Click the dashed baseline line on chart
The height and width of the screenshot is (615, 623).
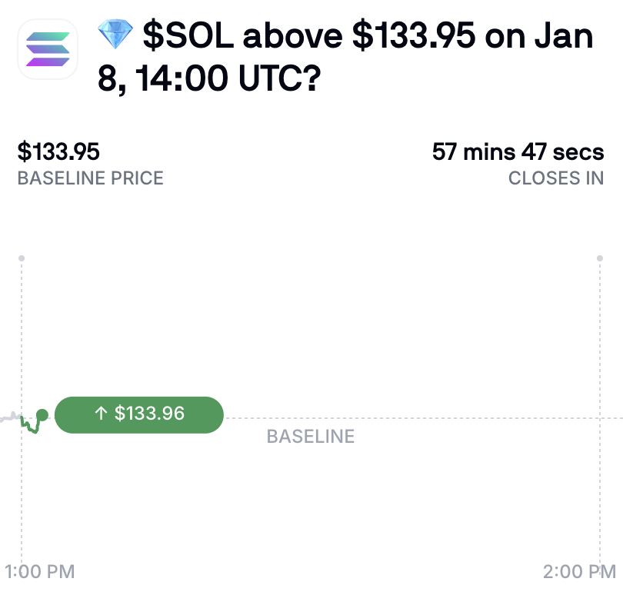pyautogui.click(x=423, y=418)
